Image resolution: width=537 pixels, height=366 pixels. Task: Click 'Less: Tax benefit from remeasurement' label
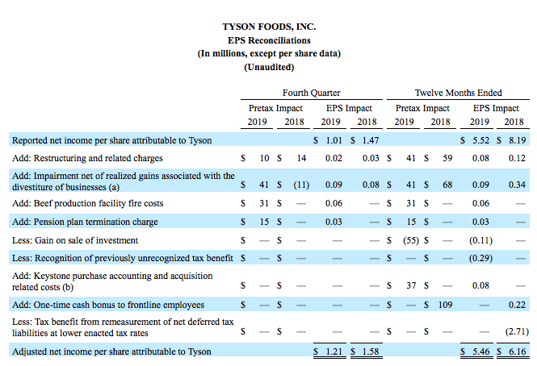click(123, 327)
